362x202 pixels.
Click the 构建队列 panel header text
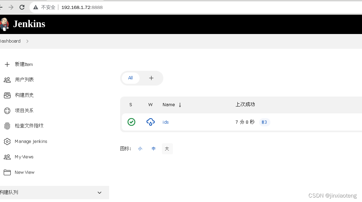pos(9,192)
